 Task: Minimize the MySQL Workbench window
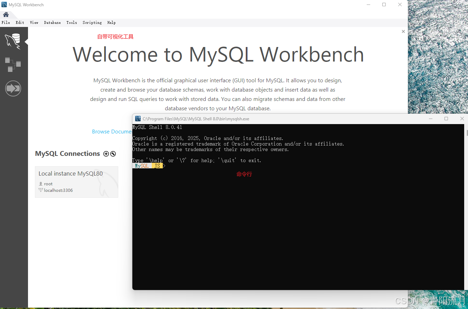point(368,5)
